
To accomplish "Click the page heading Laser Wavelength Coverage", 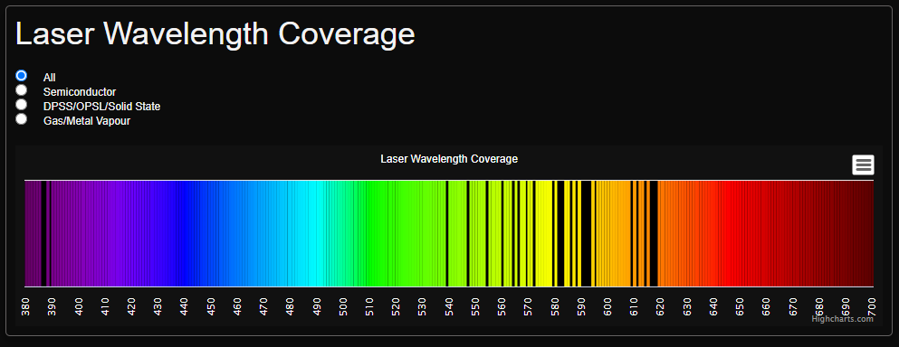I will click(x=215, y=33).
